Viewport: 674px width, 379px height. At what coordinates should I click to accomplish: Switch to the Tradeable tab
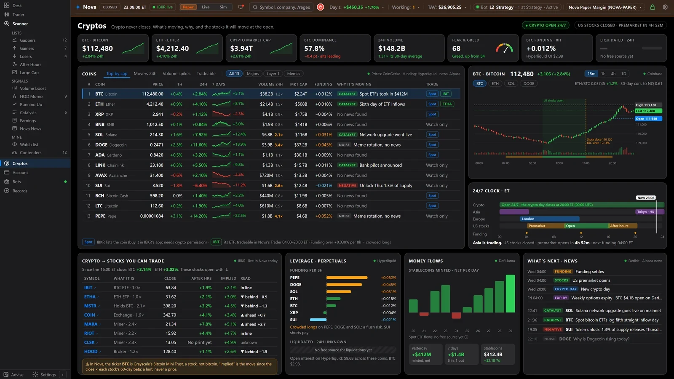click(x=206, y=74)
